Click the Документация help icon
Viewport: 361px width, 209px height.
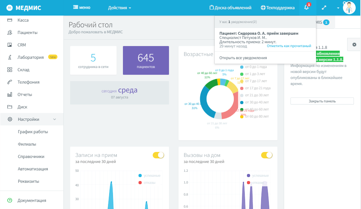tap(10, 200)
